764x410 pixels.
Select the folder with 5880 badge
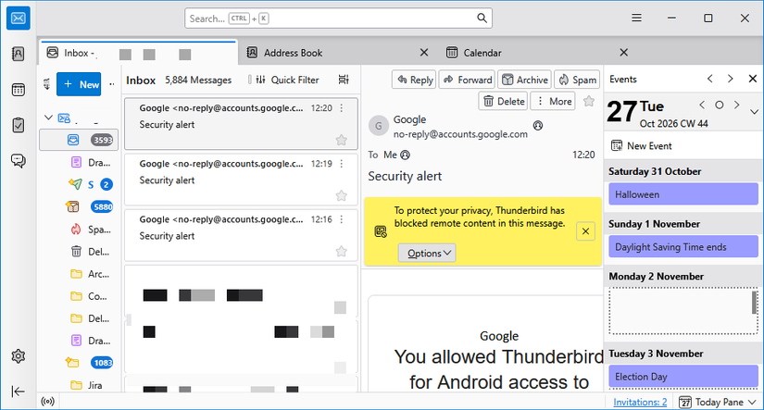coord(79,207)
